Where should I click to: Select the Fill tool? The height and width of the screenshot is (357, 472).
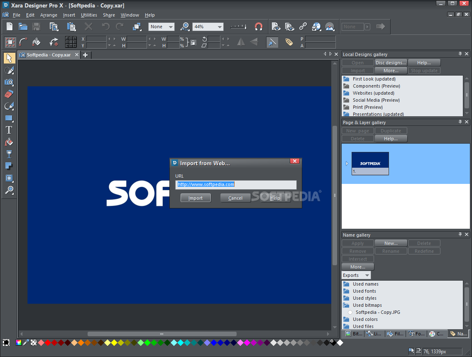[9, 142]
